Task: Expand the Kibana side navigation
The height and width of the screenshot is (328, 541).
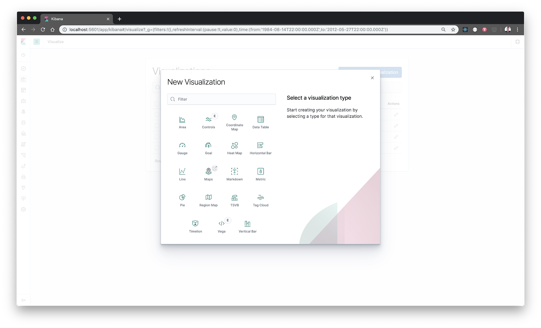Action: pos(23,300)
